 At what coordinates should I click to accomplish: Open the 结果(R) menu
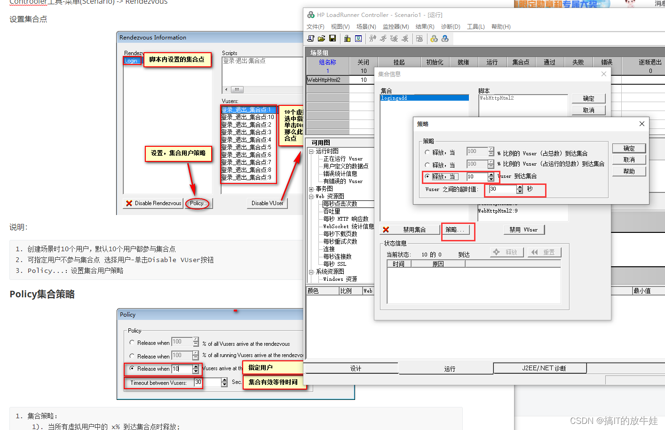pyautogui.click(x=425, y=27)
